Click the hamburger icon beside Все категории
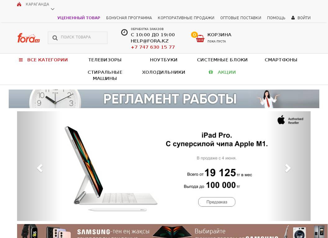The image size is (328, 238). coord(21,60)
